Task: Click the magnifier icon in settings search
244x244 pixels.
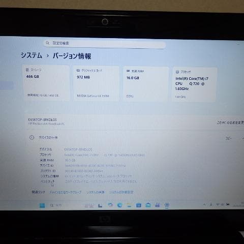Action: (x=48, y=43)
